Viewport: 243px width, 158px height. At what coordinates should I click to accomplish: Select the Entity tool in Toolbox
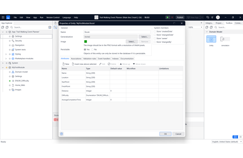[211, 41]
